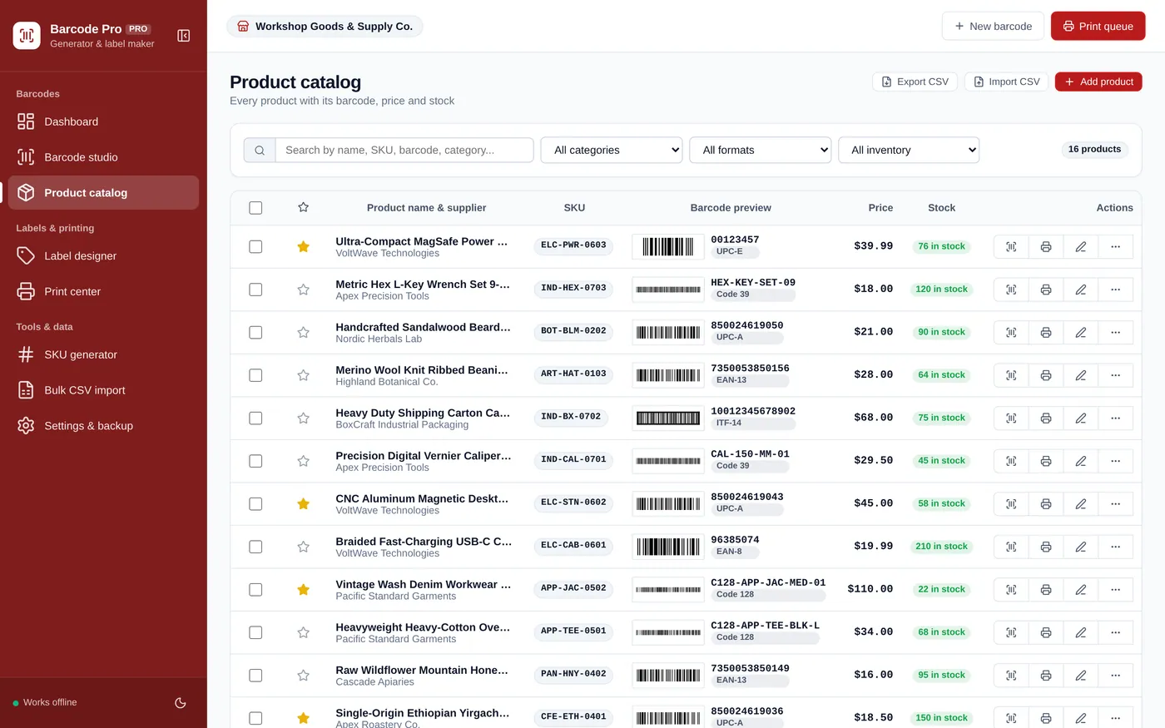Check the Braided Fast-Charging USB-C row checkbox
Image resolution: width=1165 pixels, height=728 pixels.
coord(255,547)
